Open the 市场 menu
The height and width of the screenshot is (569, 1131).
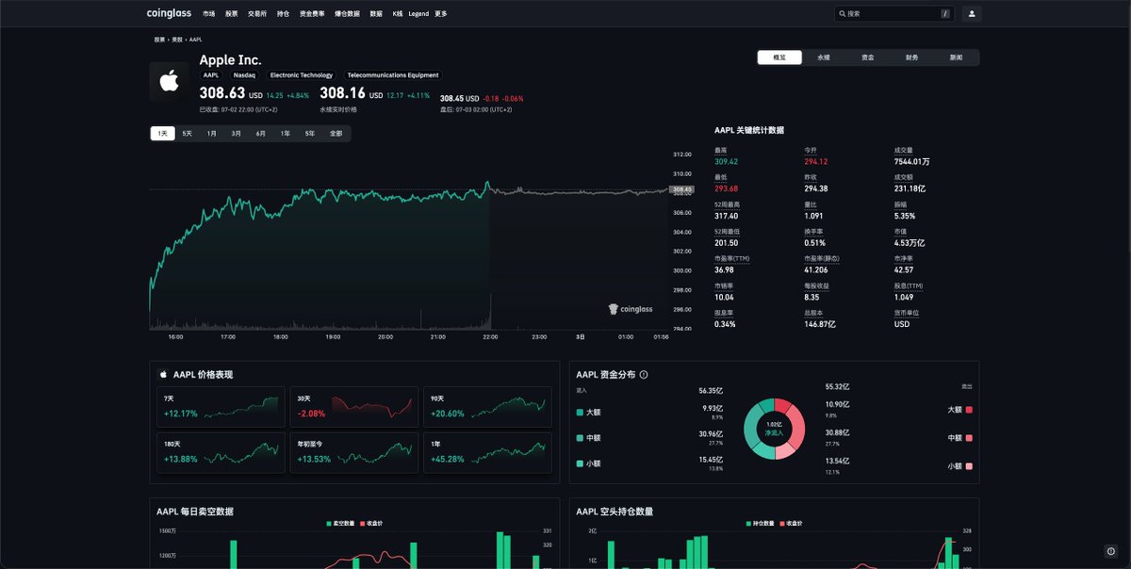click(209, 14)
